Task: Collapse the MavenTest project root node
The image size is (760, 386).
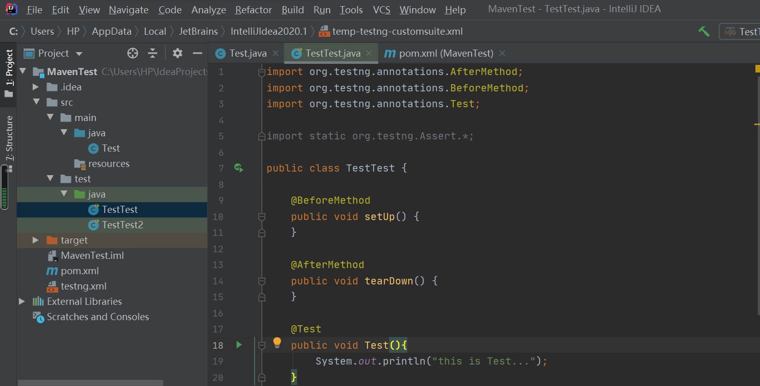Action: [22, 71]
